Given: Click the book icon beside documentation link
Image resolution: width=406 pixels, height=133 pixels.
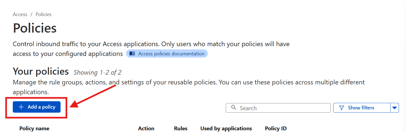Looking at the screenshot, I should pos(132,54).
